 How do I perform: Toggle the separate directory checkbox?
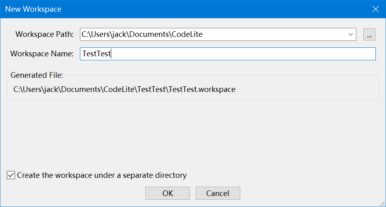pos(11,175)
